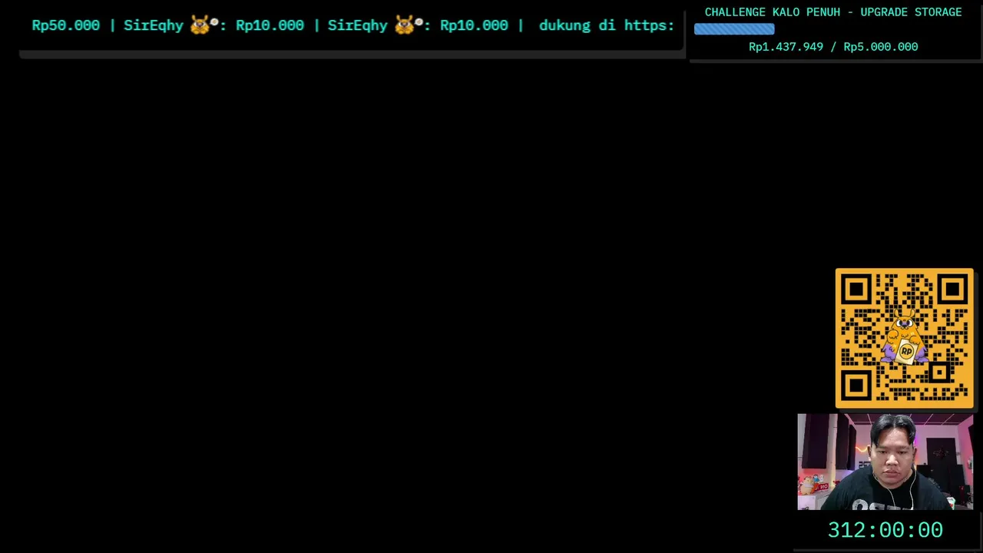The height and width of the screenshot is (553, 983).
Task: Click the "Rp1.437.949 / Rp5.000.000" amount text
Action: 833,47
